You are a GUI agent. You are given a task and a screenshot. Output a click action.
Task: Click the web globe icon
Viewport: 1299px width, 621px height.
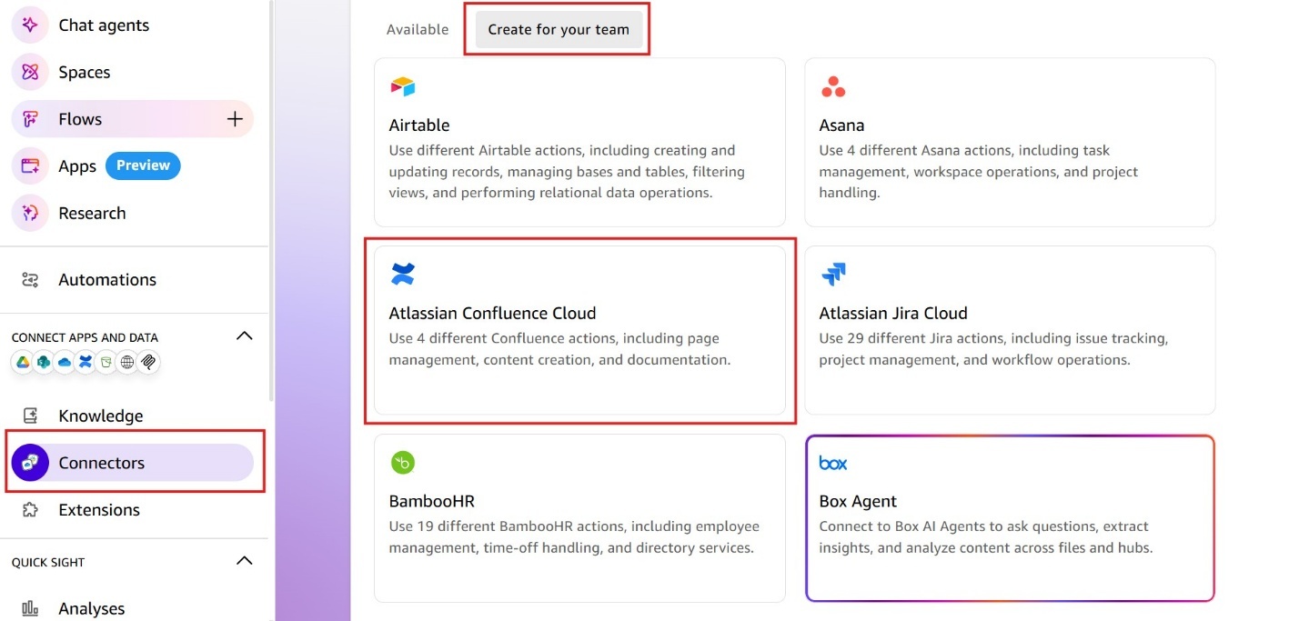127,362
